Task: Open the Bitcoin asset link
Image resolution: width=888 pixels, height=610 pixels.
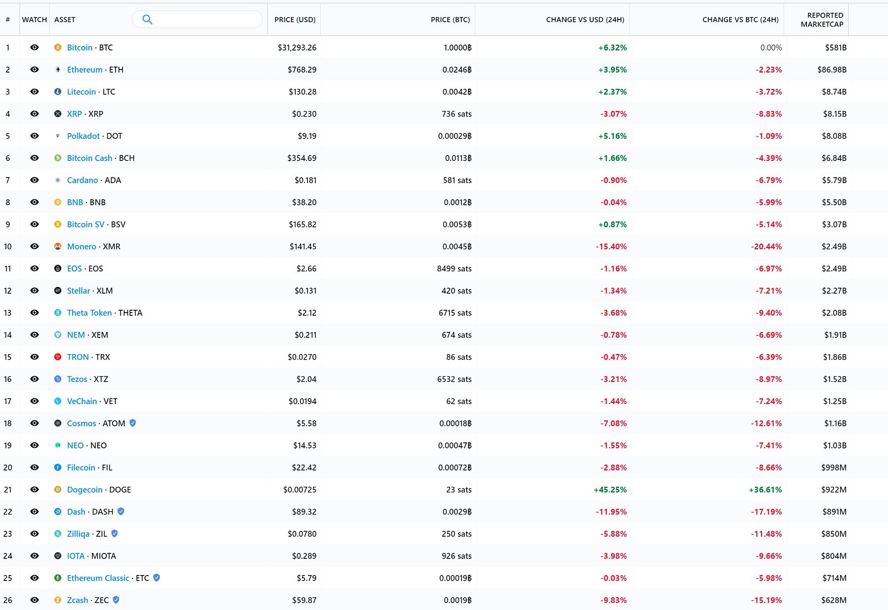Action: point(80,48)
